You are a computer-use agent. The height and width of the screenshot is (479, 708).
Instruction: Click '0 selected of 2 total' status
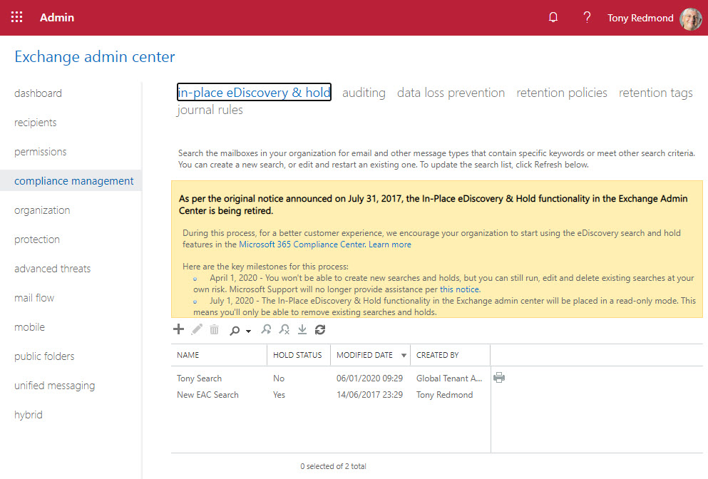(333, 466)
